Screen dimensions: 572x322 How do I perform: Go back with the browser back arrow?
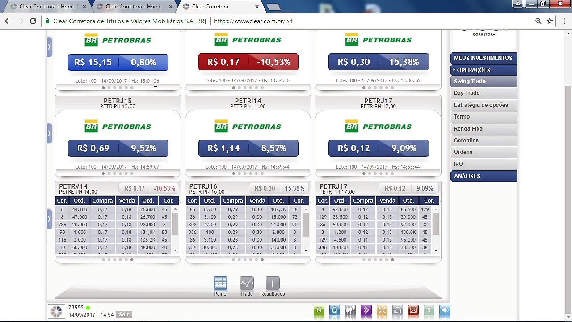pos(8,21)
